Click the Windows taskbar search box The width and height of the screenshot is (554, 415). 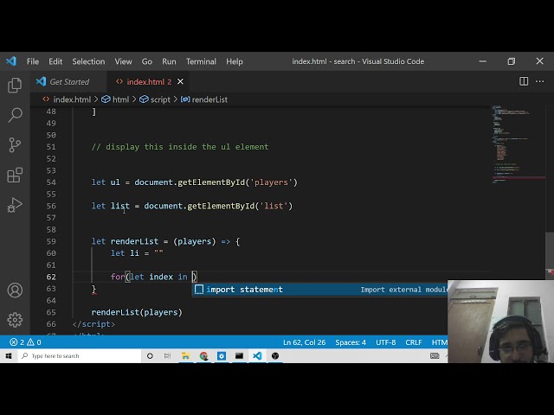(79, 356)
